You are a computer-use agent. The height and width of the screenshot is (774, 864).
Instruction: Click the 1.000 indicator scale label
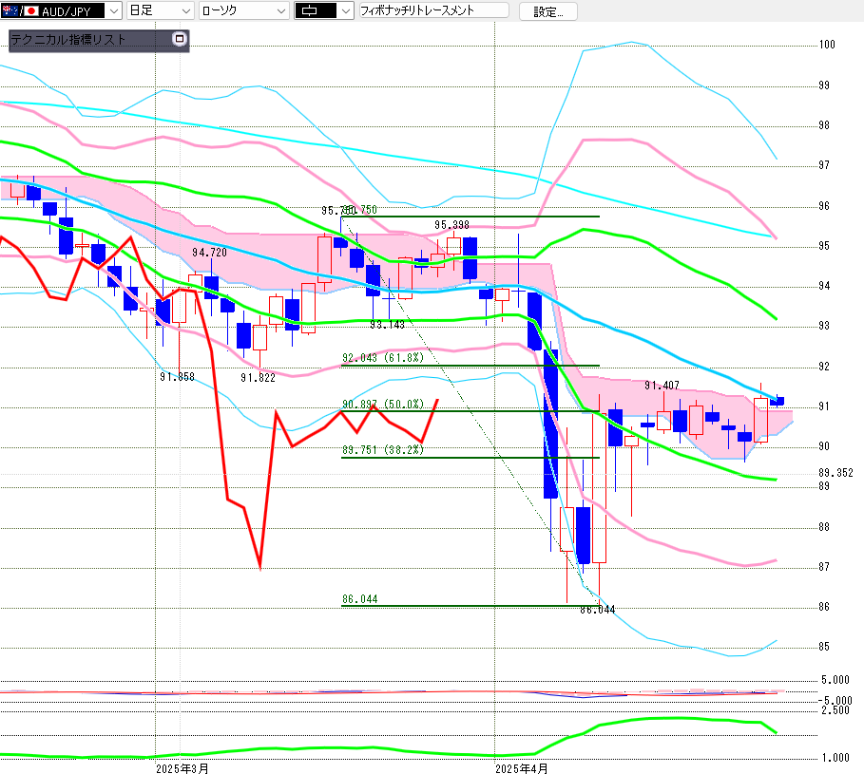pyautogui.click(x=835, y=758)
